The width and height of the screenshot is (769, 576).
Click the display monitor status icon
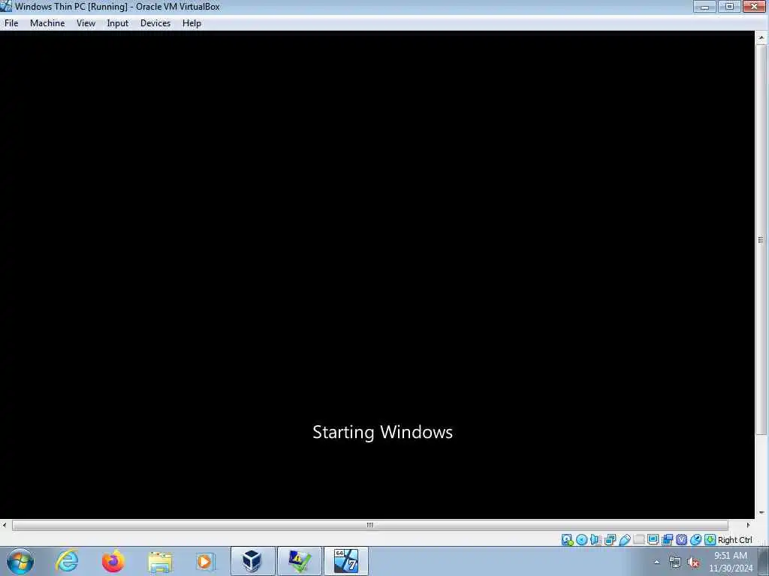tap(653, 540)
